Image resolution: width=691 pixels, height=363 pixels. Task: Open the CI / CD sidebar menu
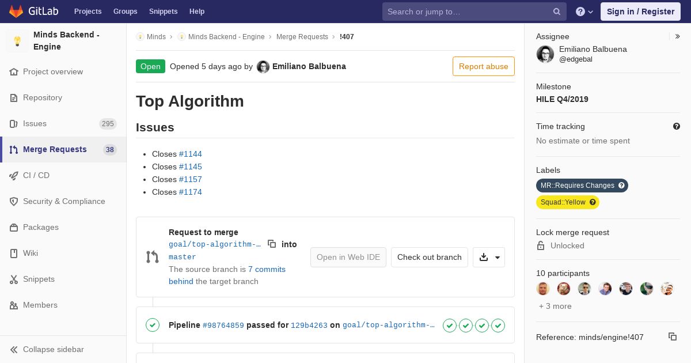36,175
